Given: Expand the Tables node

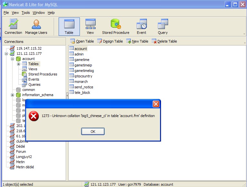Looking at the screenshot, I should click(18, 64).
